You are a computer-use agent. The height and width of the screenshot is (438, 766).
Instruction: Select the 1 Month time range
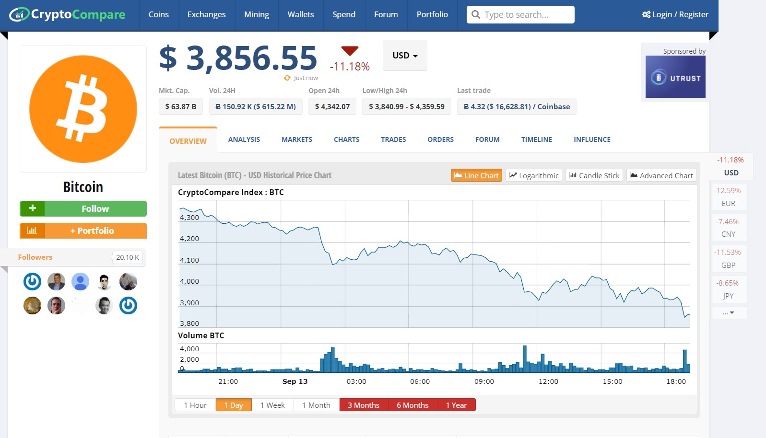point(316,405)
